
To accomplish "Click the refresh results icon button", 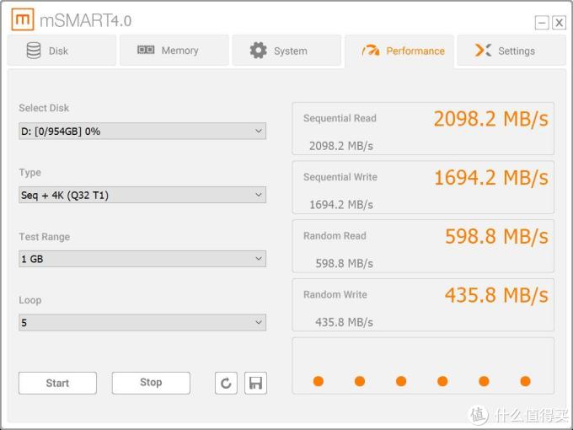I will coord(226,383).
